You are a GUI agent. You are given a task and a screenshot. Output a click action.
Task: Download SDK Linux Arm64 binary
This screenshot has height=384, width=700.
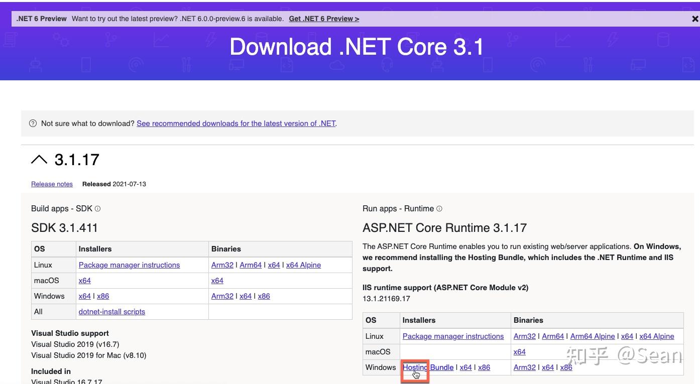[x=251, y=265]
